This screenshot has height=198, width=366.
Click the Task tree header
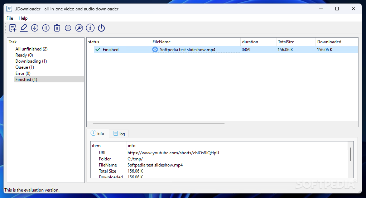[x=13, y=42]
